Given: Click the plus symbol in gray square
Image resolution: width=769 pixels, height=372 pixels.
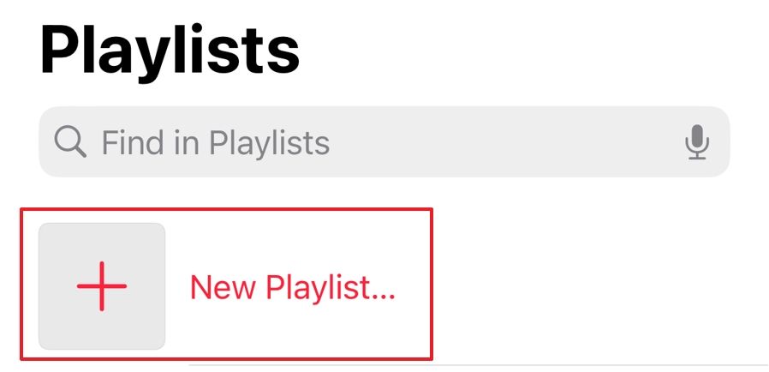Looking at the screenshot, I should coord(102,286).
